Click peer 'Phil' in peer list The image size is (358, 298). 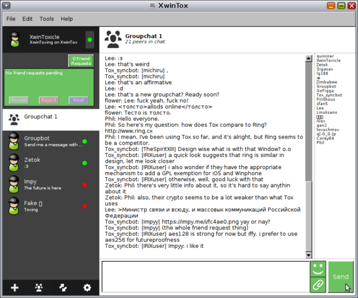[x=320, y=142]
